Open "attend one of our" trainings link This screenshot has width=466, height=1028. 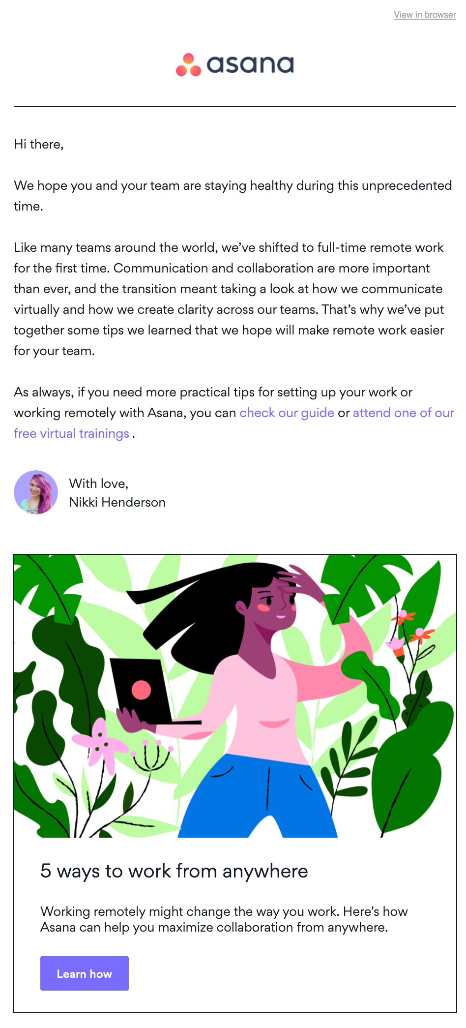click(403, 413)
